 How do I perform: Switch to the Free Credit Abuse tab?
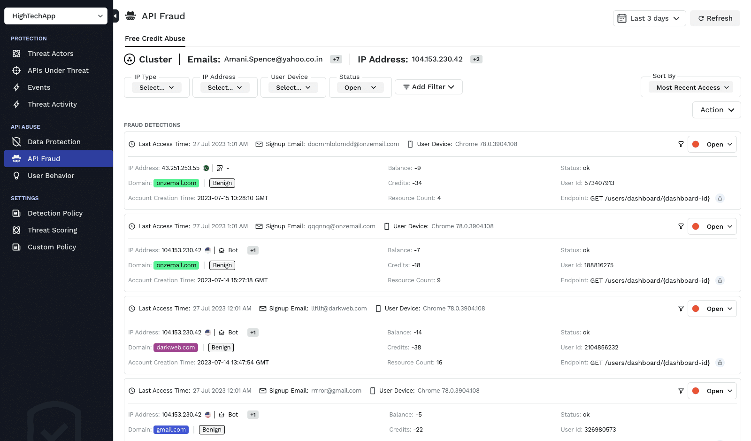pos(155,39)
